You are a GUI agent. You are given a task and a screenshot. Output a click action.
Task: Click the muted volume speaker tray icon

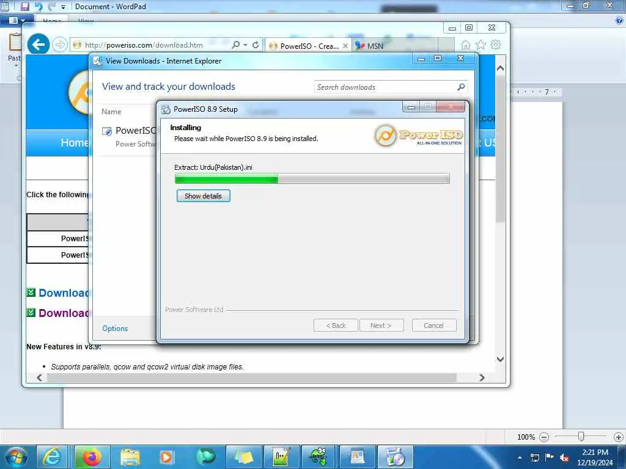tap(564, 457)
